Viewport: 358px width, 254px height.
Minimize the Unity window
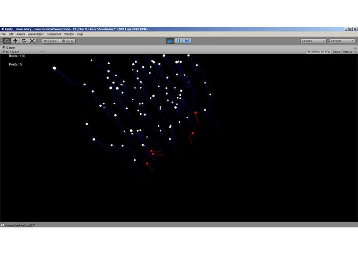[x=346, y=29]
